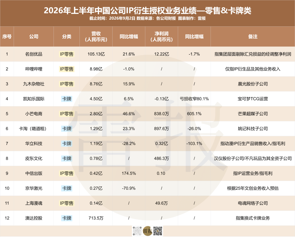295x237 pixels.
Task: Click the 分类 column header
Action: click(x=67, y=37)
